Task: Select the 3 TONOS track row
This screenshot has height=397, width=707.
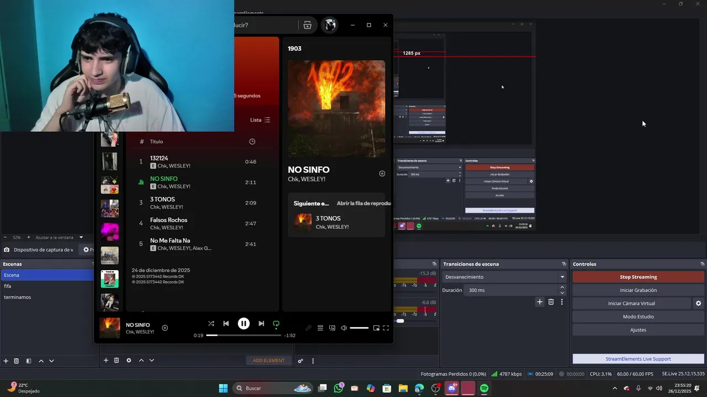Action: pos(203,203)
